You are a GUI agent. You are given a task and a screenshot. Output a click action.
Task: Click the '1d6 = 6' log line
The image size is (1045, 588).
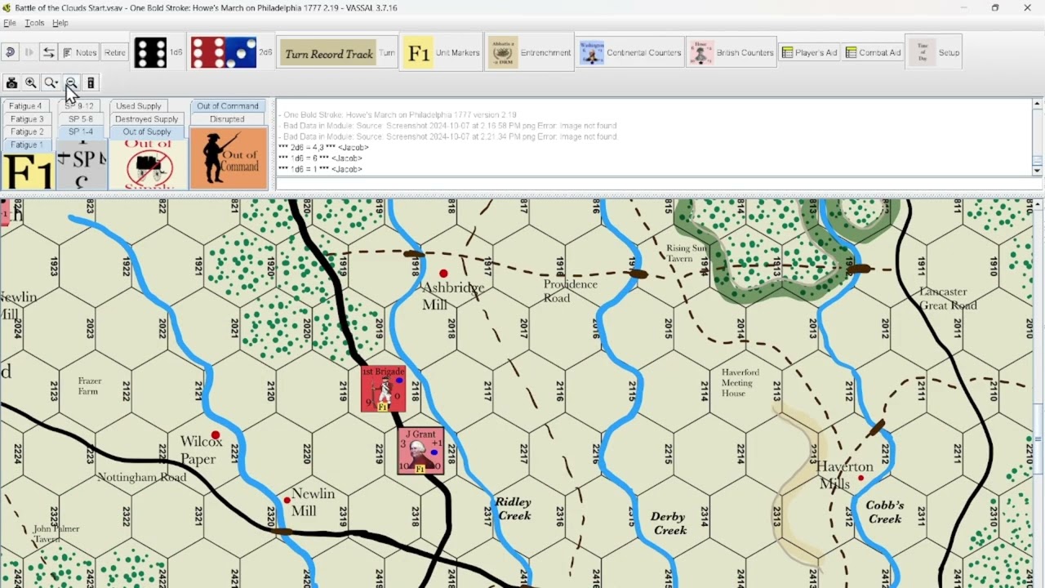(x=320, y=158)
